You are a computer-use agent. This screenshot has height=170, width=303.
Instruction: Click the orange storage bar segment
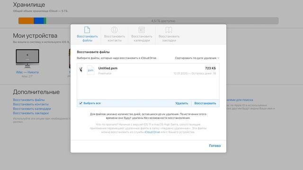click(x=26, y=21)
